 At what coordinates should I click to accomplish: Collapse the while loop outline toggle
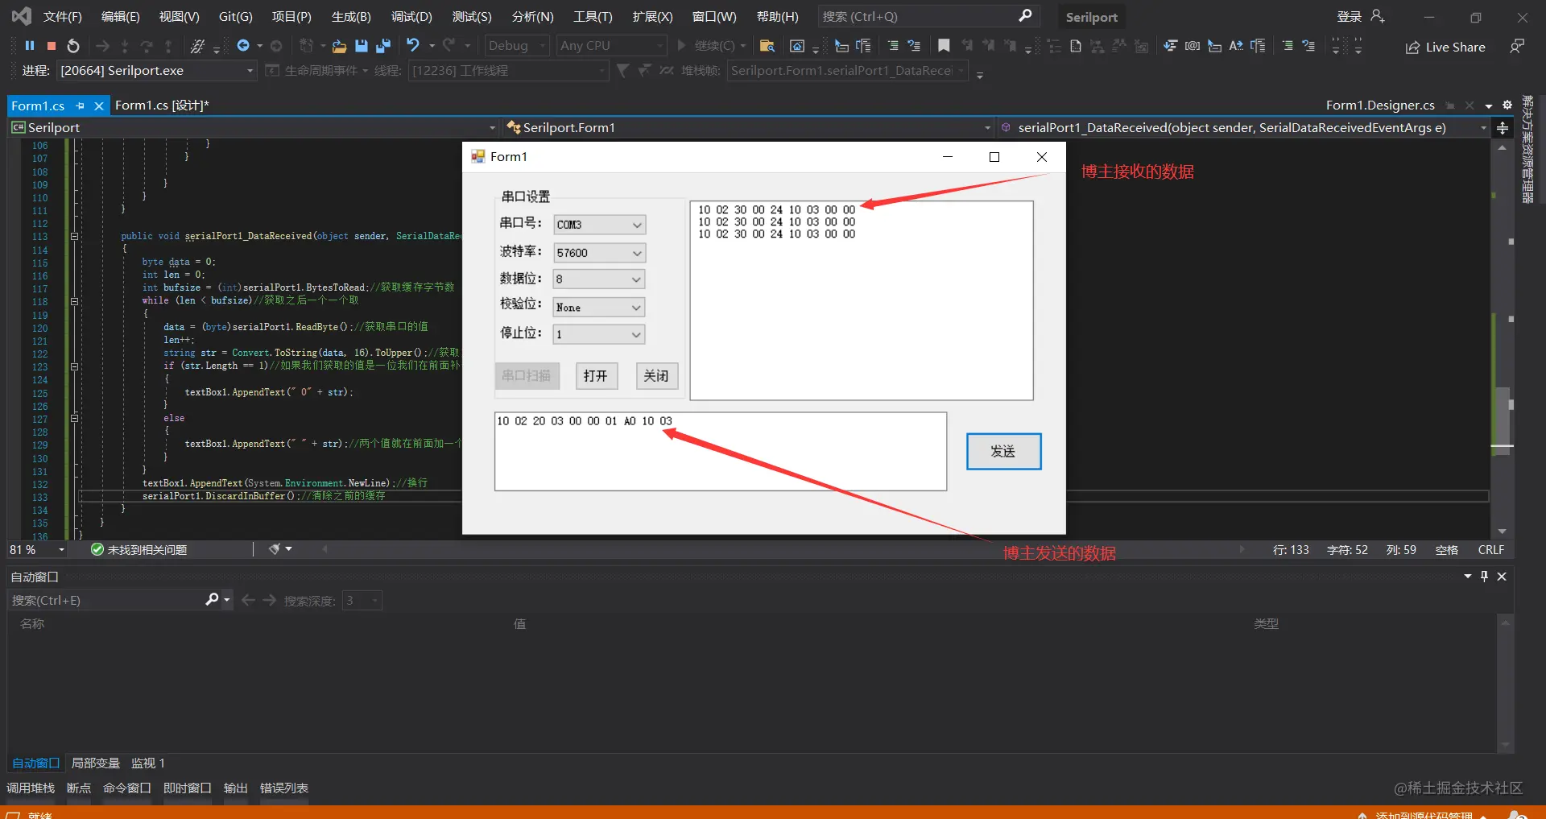click(74, 301)
